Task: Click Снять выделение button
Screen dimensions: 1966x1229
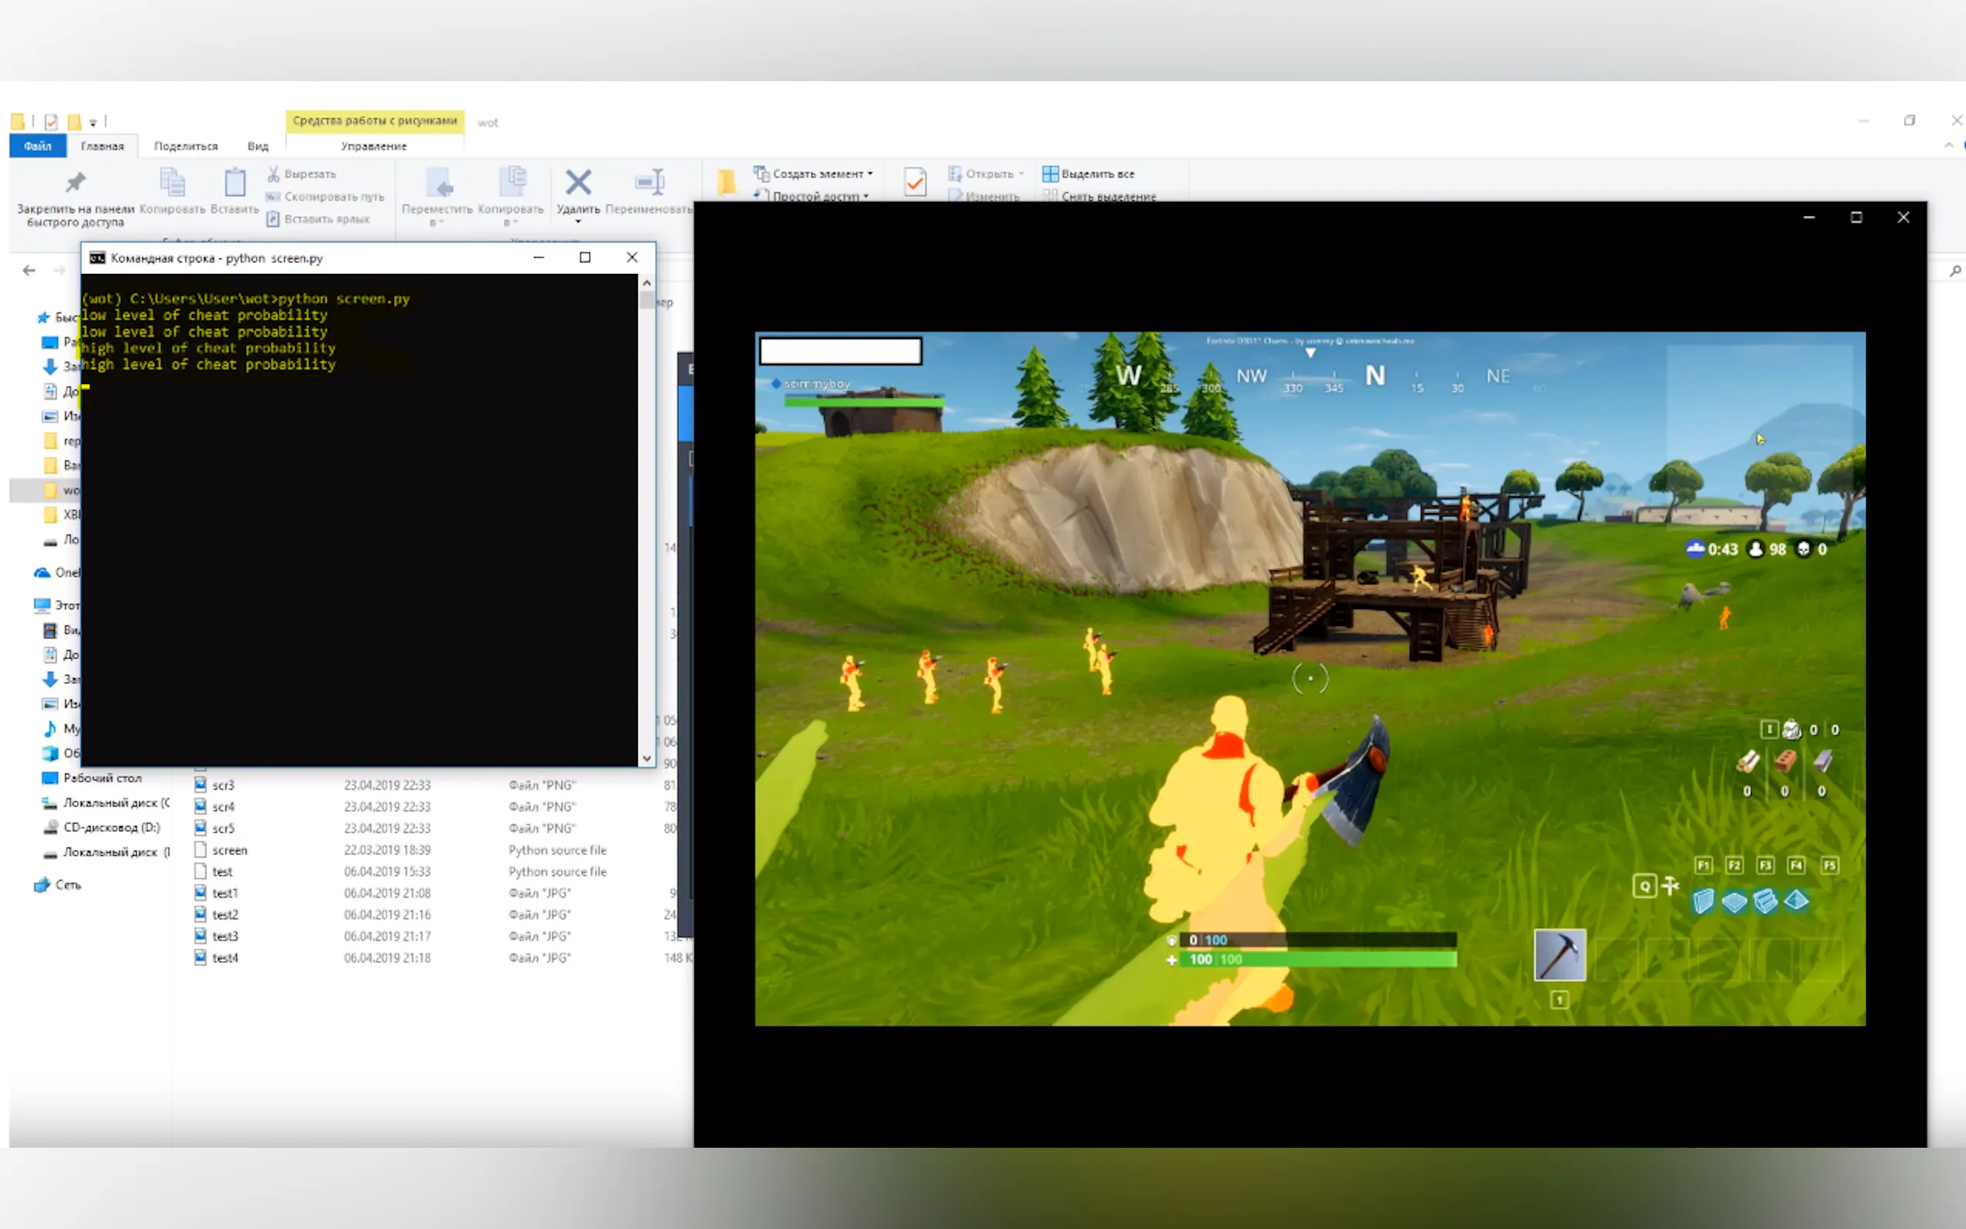Action: [x=1100, y=196]
